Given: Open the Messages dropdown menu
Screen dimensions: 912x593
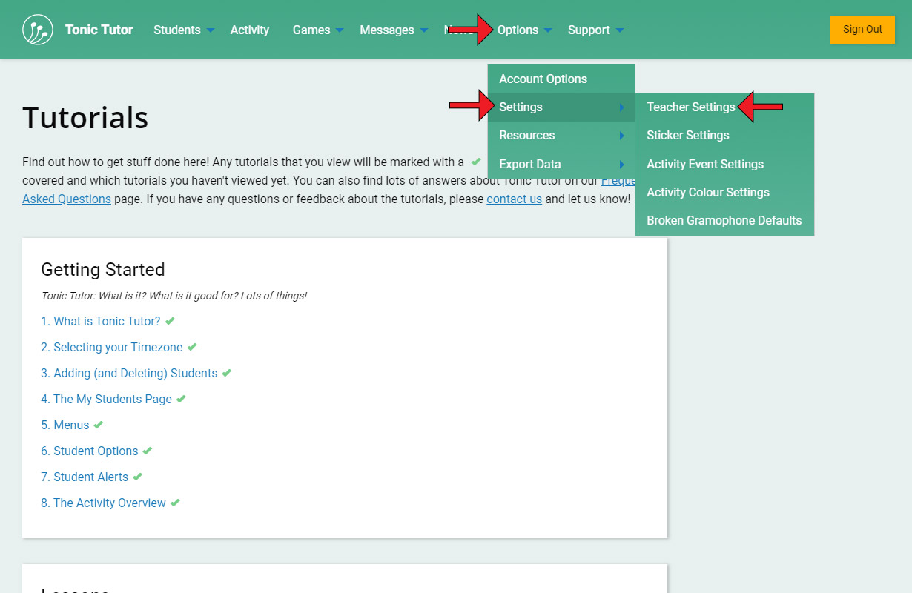Looking at the screenshot, I should (x=394, y=30).
